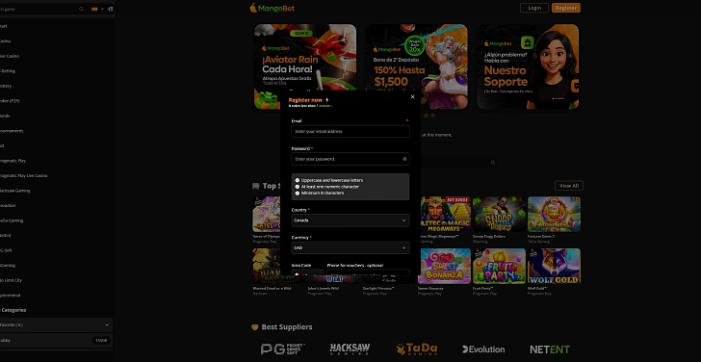The image size is (701, 362).
Task: Click the Login button in the header
Action: 534,8
